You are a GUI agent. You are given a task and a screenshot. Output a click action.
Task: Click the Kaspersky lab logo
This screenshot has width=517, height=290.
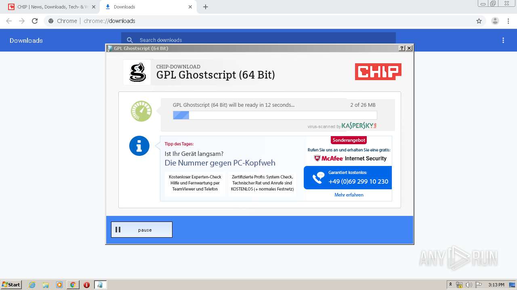pos(359,126)
